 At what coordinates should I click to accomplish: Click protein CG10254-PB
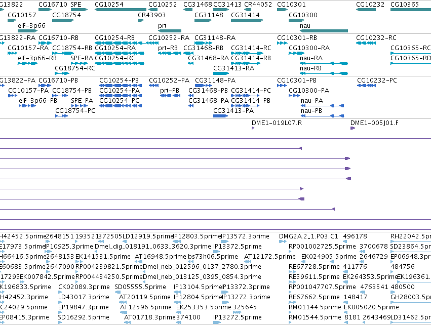(x=119, y=80)
